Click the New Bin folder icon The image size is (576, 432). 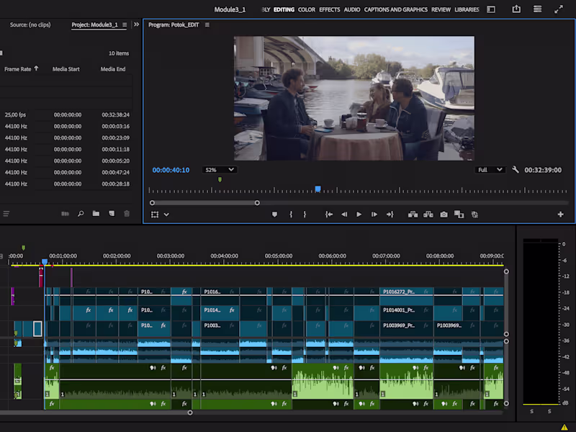pyautogui.click(x=96, y=214)
